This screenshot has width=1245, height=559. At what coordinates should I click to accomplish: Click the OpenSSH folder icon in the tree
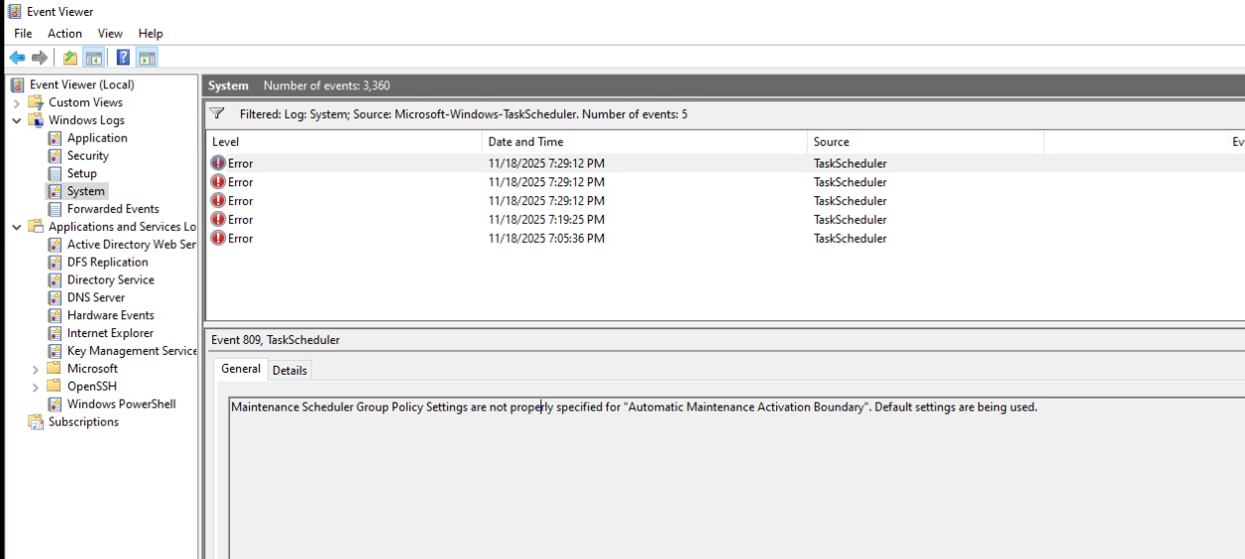tap(55, 387)
